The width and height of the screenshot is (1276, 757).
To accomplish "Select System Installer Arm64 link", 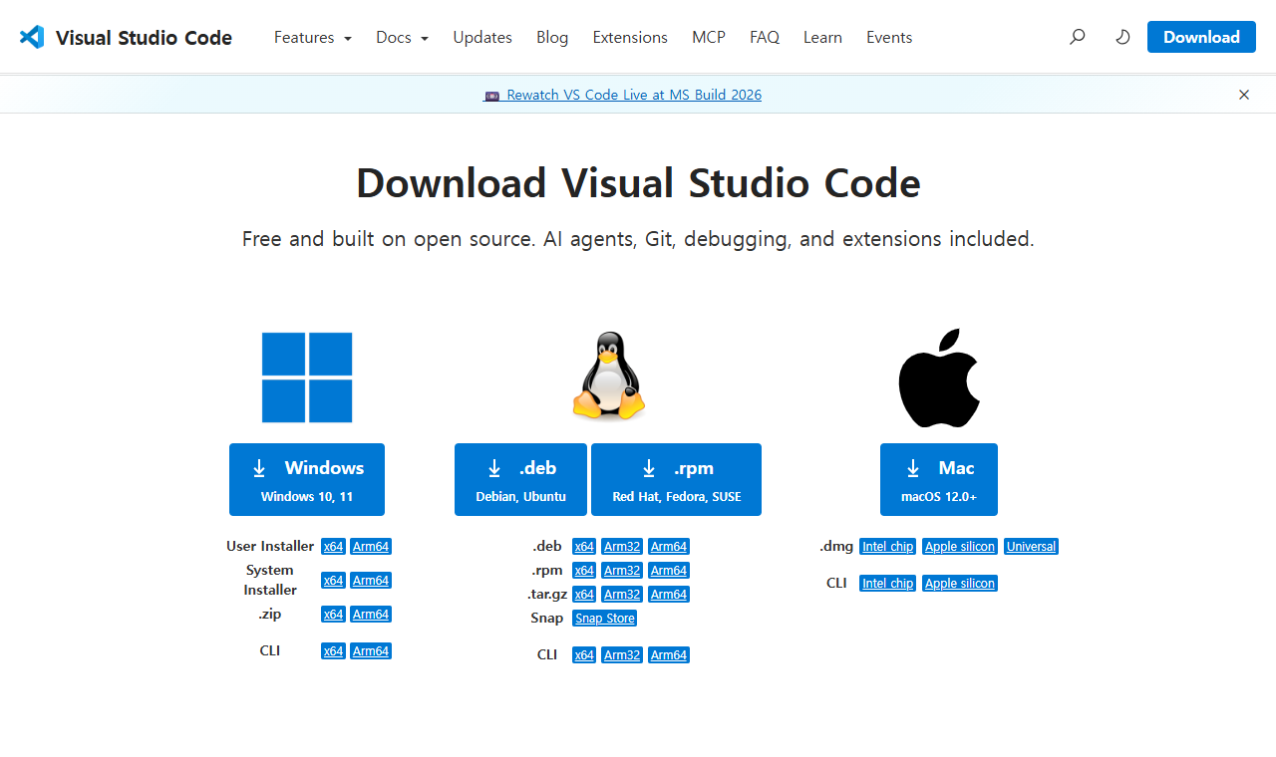I will (371, 581).
